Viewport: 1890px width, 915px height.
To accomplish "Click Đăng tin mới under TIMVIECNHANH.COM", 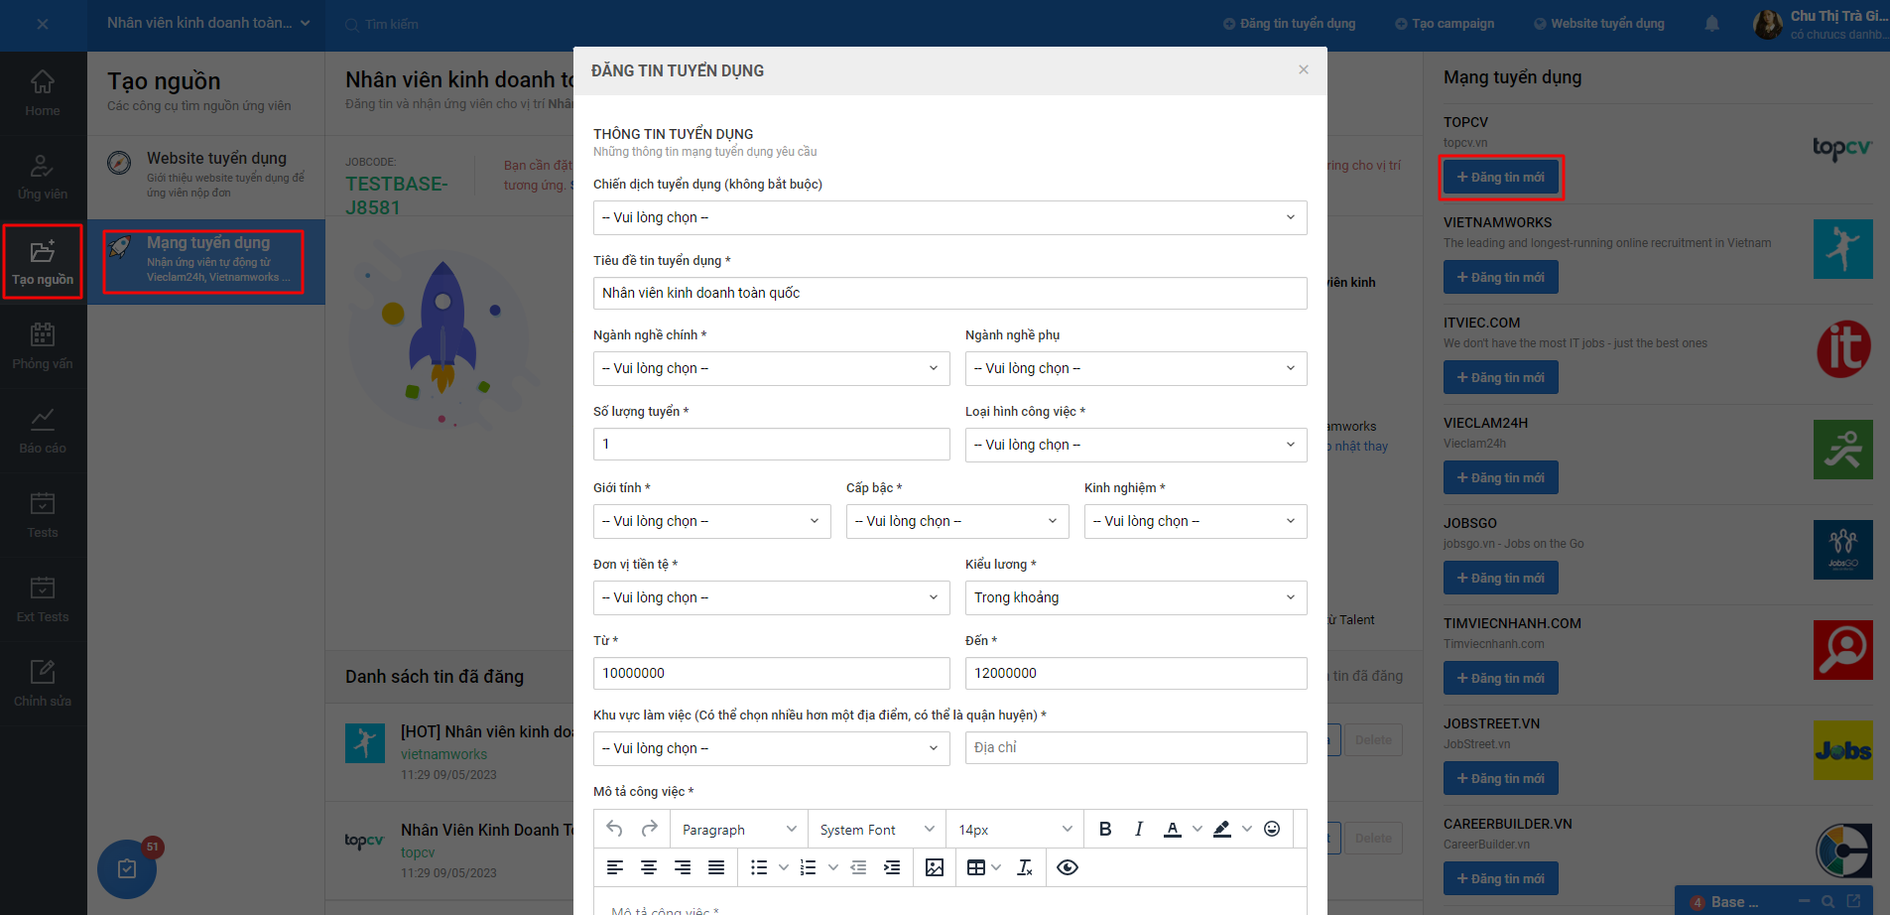I will coord(1501,678).
